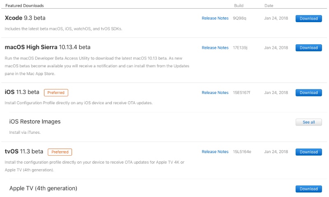The image size is (329, 197).
Task: Select the Xcode build number 9Q98q
Action: 239,18
